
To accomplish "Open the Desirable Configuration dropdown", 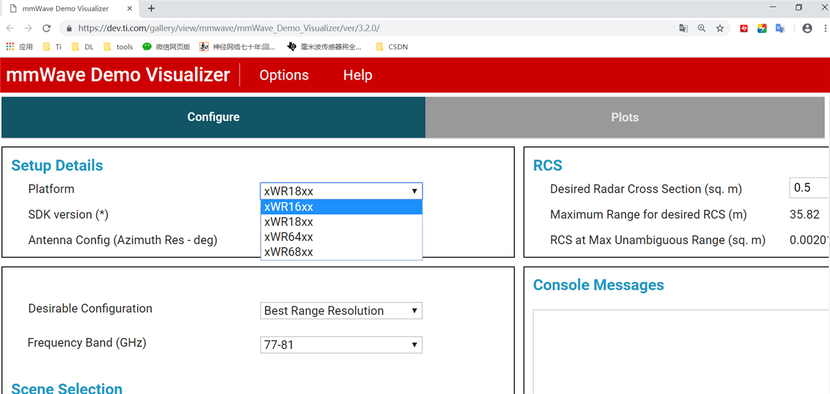I will coord(341,310).
